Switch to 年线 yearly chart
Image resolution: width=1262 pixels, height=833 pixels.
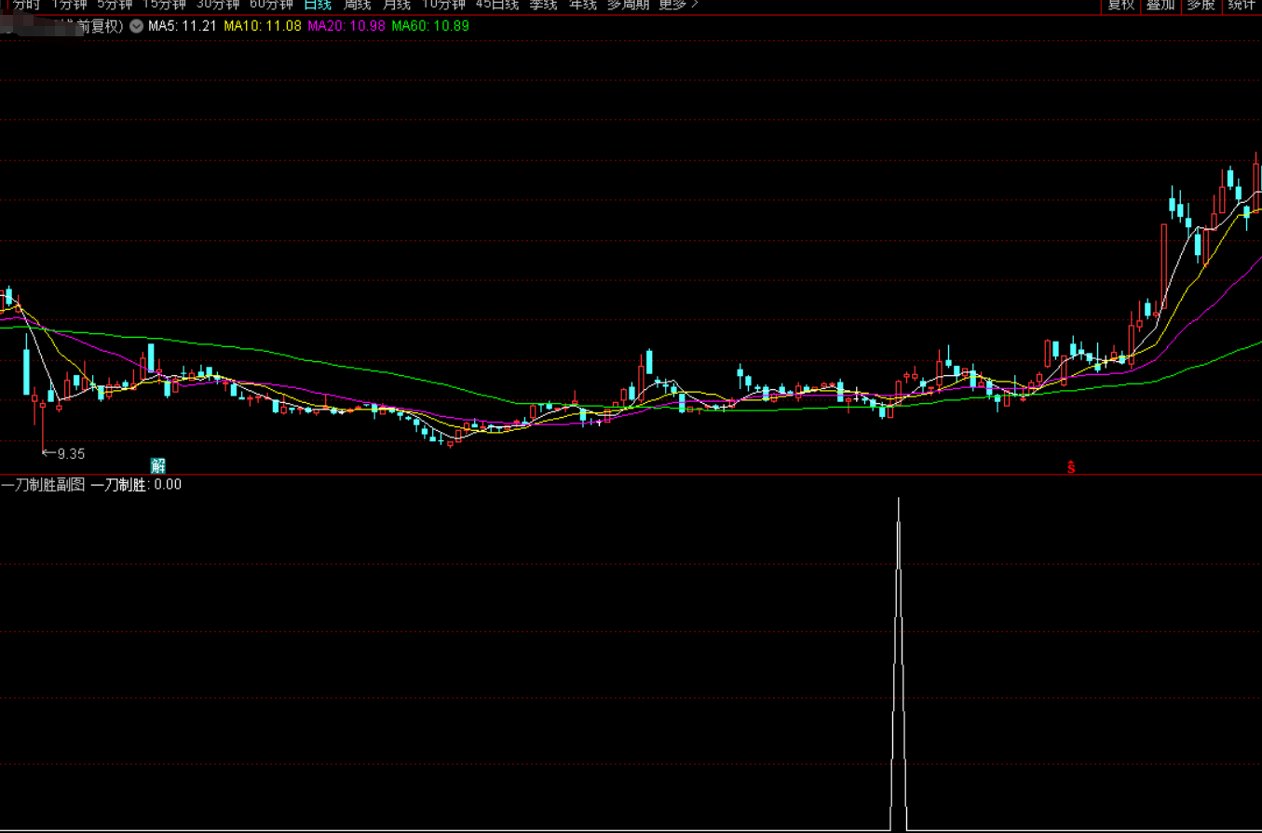click(x=583, y=5)
